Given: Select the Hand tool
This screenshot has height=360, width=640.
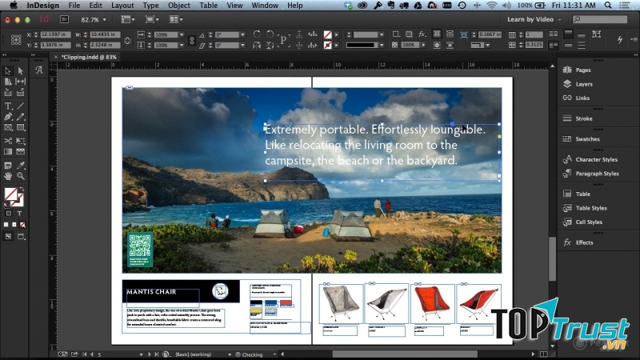Looking at the screenshot, I should pyautogui.click(x=8, y=176).
